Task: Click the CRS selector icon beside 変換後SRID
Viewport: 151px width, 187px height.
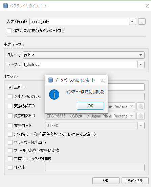Action: pyautogui.click(x=141, y=116)
